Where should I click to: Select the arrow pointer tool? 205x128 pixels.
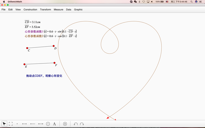[x=4, y=124]
